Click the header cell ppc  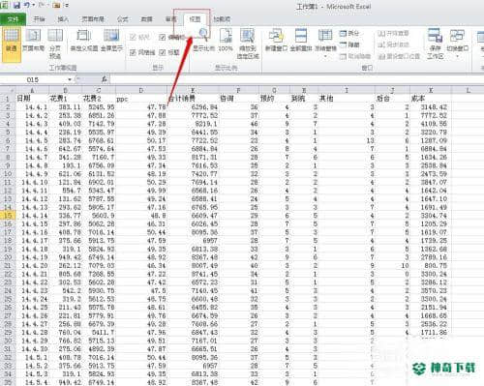[141, 99]
